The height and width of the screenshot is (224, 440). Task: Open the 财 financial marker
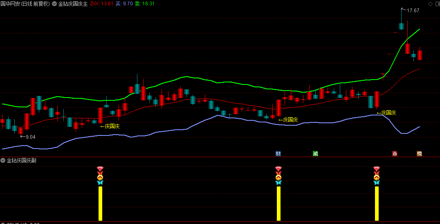pos(278,153)
